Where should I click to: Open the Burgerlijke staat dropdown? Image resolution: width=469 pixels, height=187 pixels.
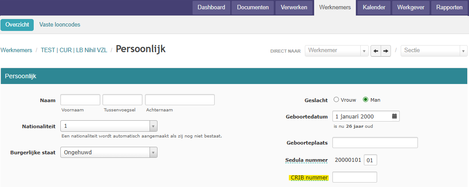point(109,152)
